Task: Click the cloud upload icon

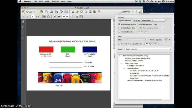Action: tap(51, 12)
